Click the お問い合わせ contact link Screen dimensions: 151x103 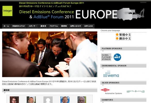(76, 26)
